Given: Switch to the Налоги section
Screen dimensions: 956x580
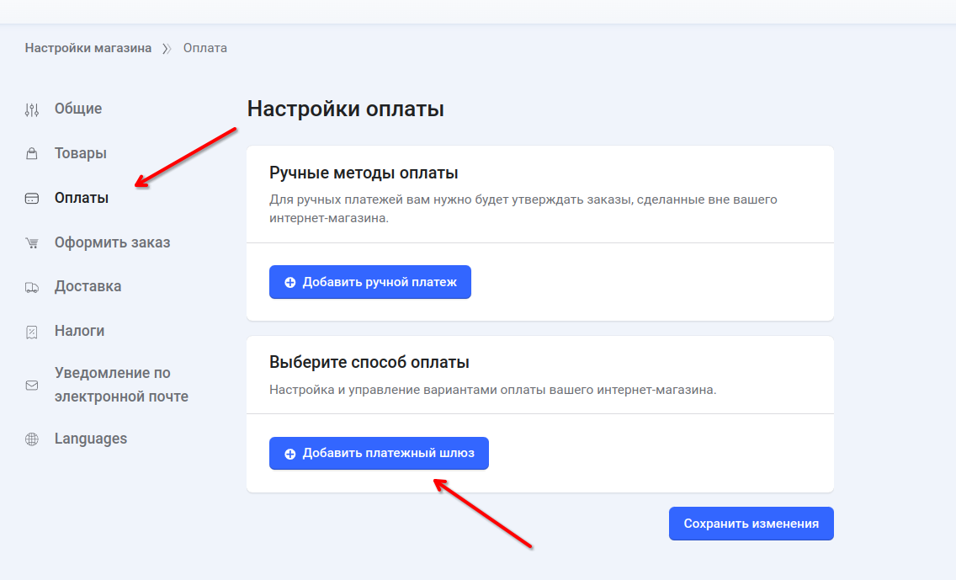Looking at the screenshot, I should [79, 331].
